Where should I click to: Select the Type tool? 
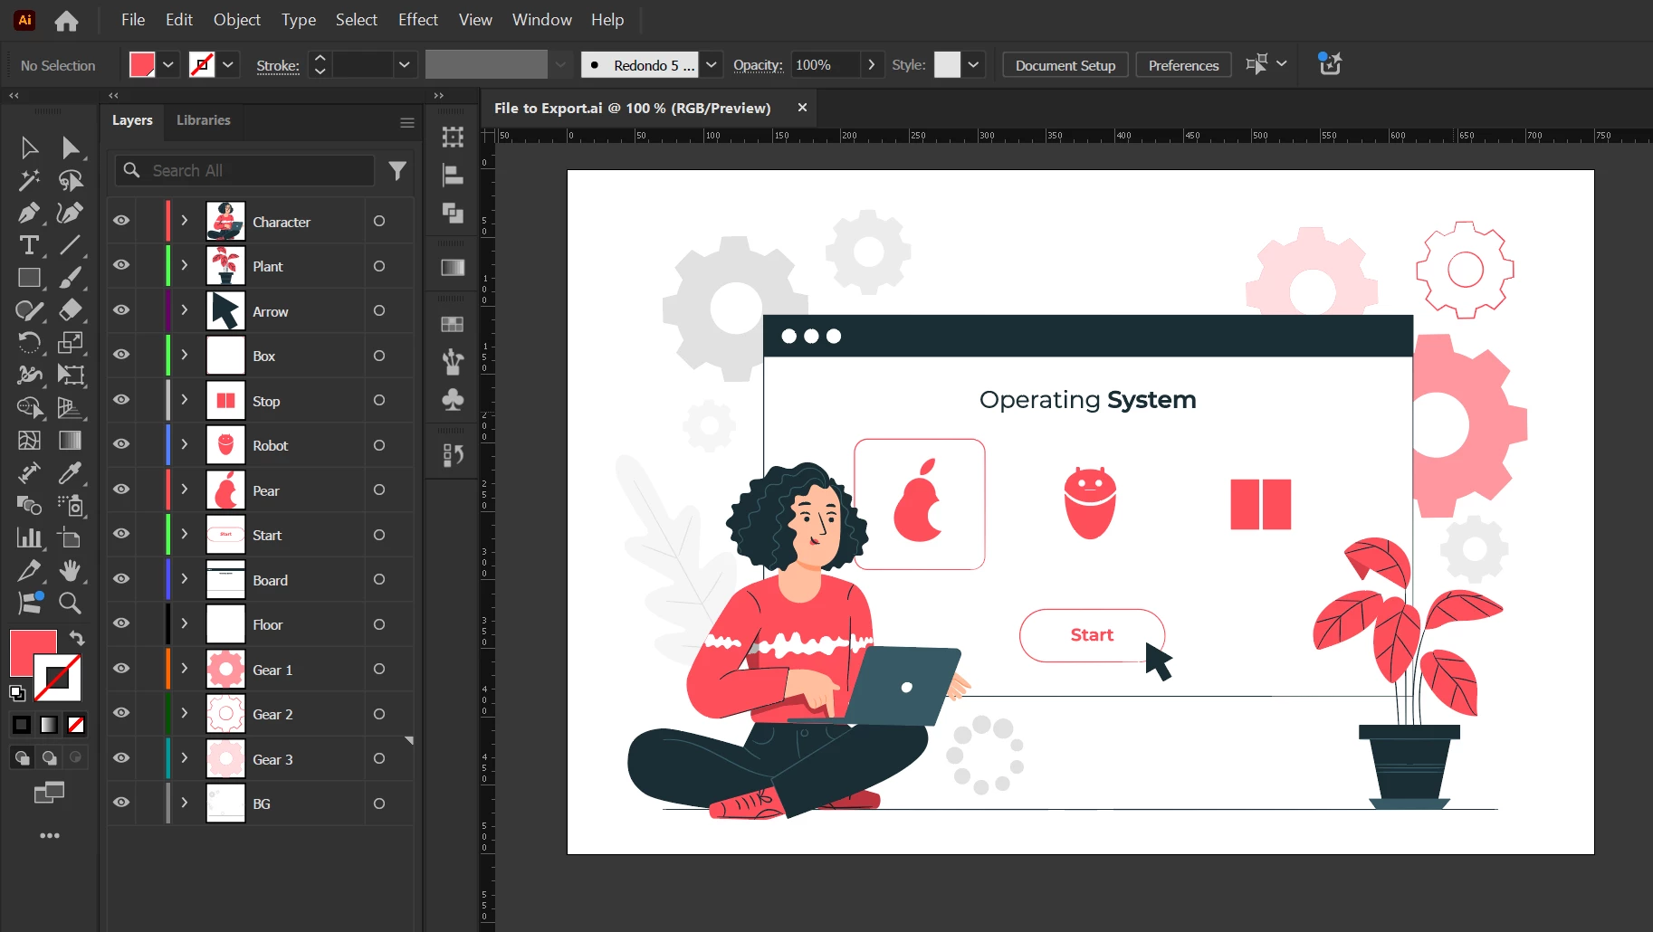[x=29, y=245]
